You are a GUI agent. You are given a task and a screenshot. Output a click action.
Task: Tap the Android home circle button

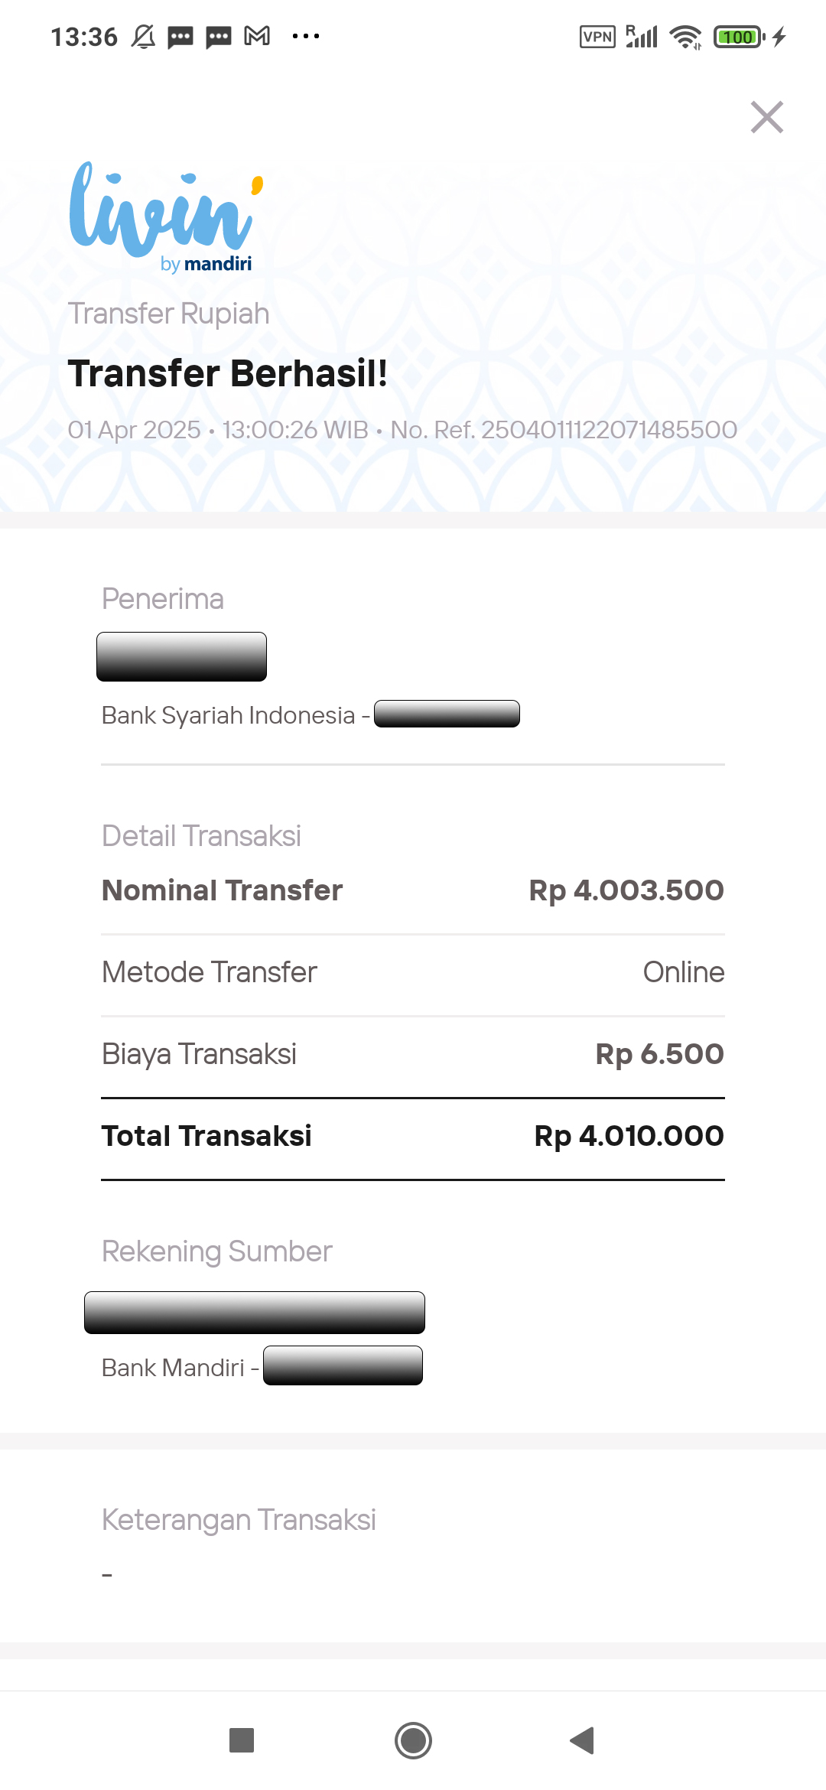pos(413,1740)
